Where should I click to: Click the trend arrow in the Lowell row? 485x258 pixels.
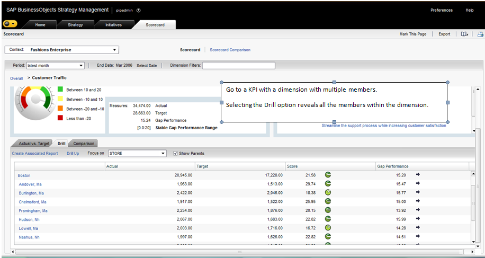point(418,227)
